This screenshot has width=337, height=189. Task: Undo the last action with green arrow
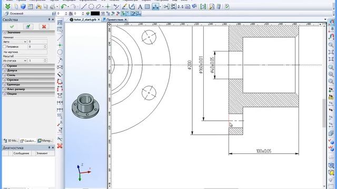pos(64,7)
